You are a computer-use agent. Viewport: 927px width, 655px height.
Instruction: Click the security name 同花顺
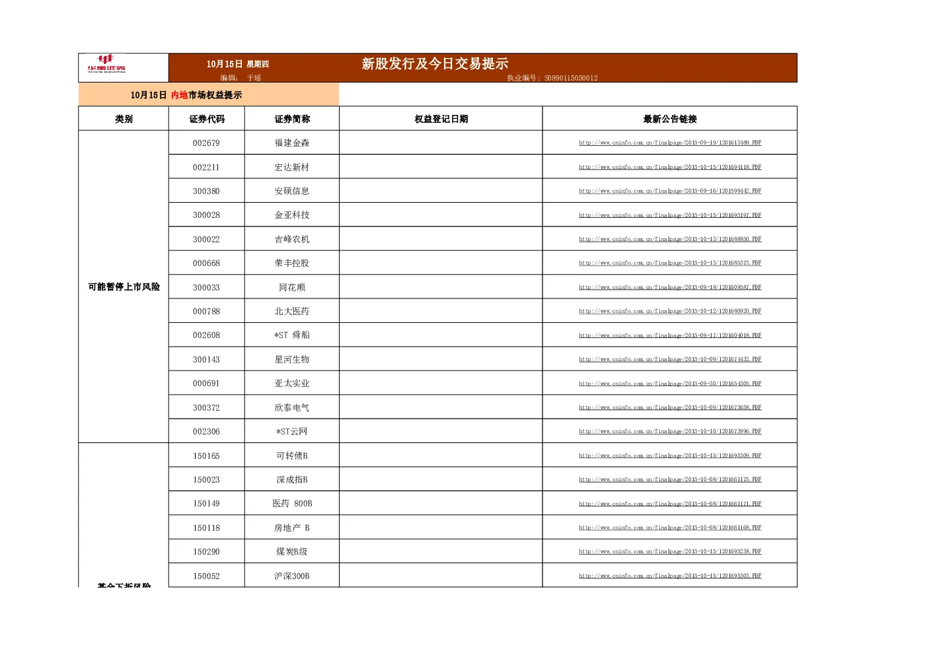(x=292, y=287)
